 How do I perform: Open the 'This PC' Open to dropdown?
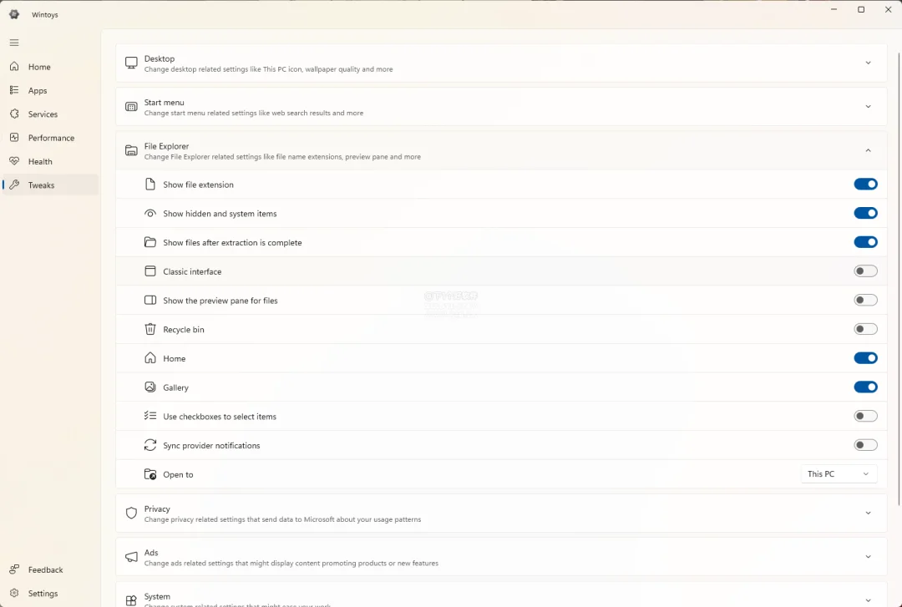(839, 474)
